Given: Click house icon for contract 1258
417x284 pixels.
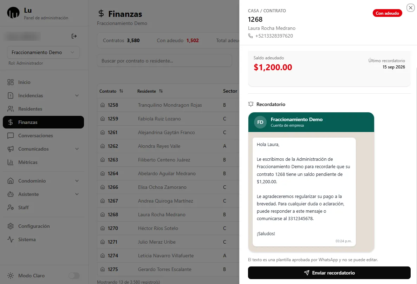Looking at the screenshot, I should pos(103,105).
